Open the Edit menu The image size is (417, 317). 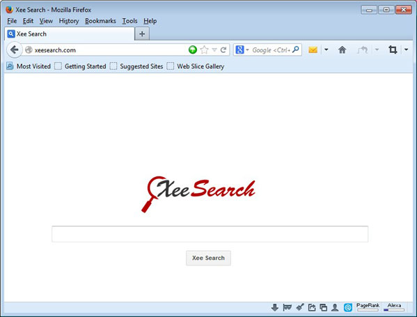pyautogui.click(x=28, y=21)
